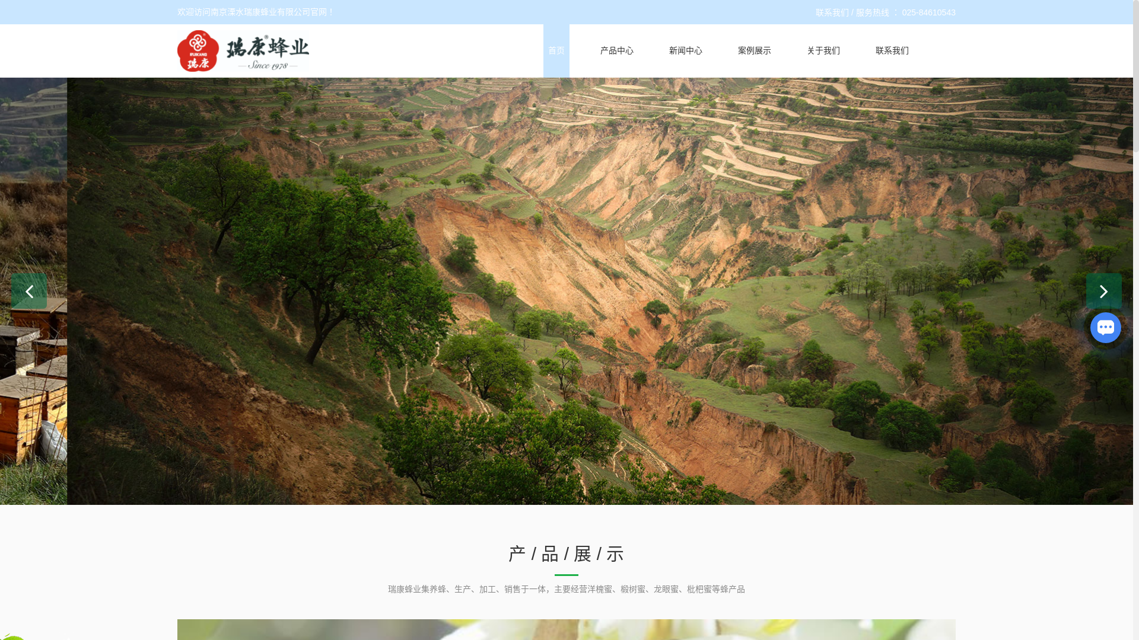The width and height of the screenshot is (1139, 640).
Task: Open 联系我们 in the main navigation bar
Action: click(x=892, y=51)
